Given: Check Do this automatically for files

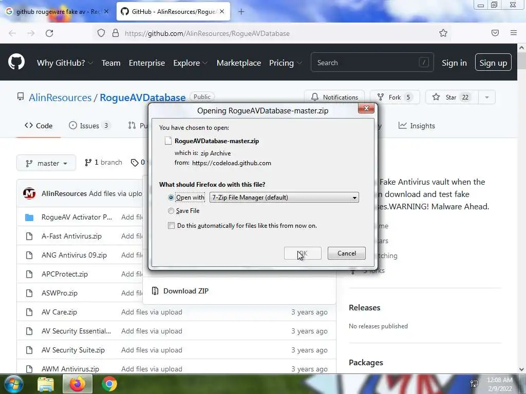Looking at the screenshot, I should click(x=171, y=226).
